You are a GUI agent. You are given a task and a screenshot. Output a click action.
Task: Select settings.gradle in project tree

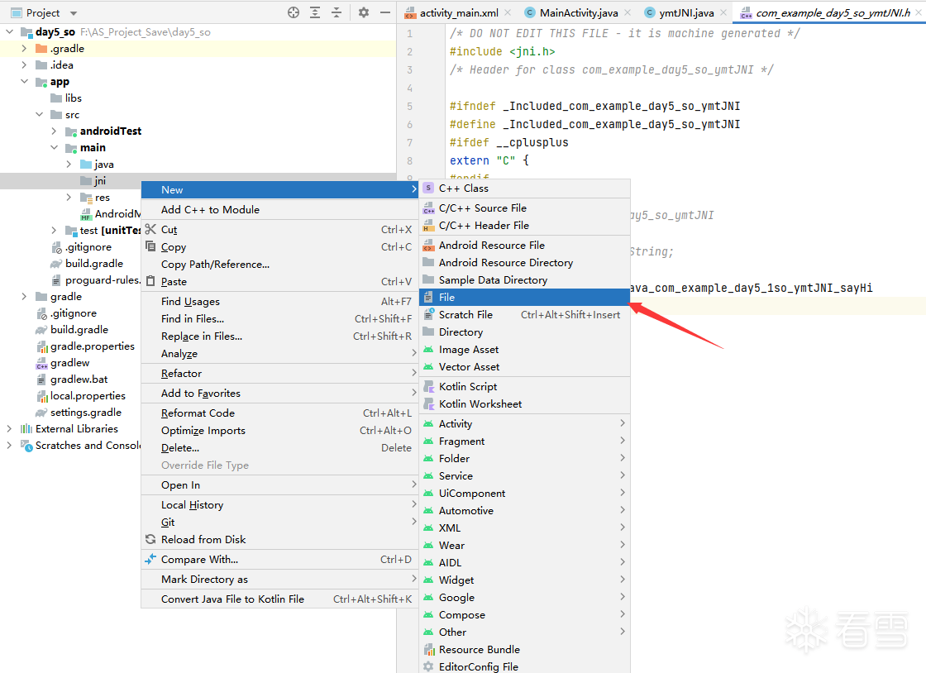(x=86, y=412)
